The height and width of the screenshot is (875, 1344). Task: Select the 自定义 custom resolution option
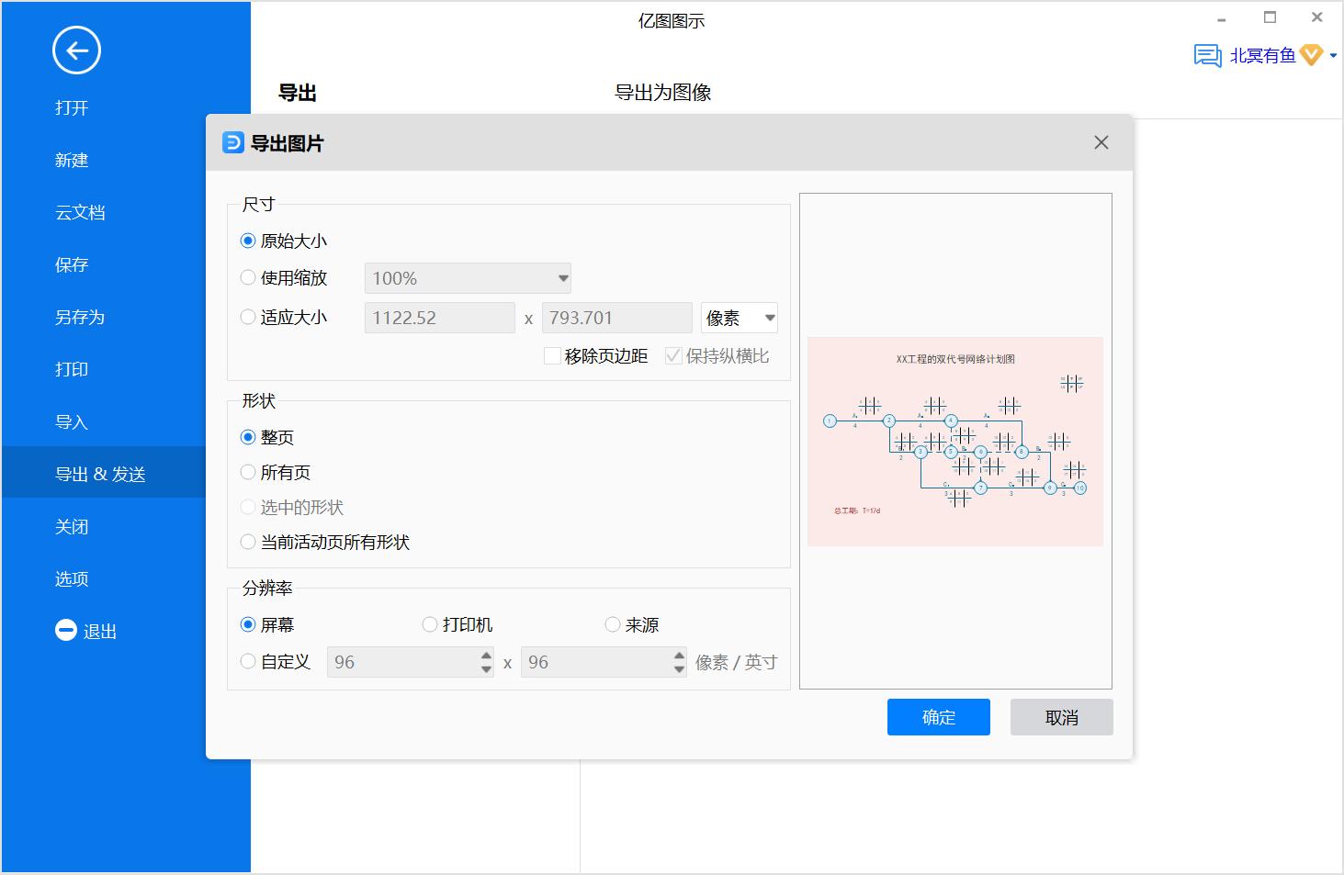247,661
